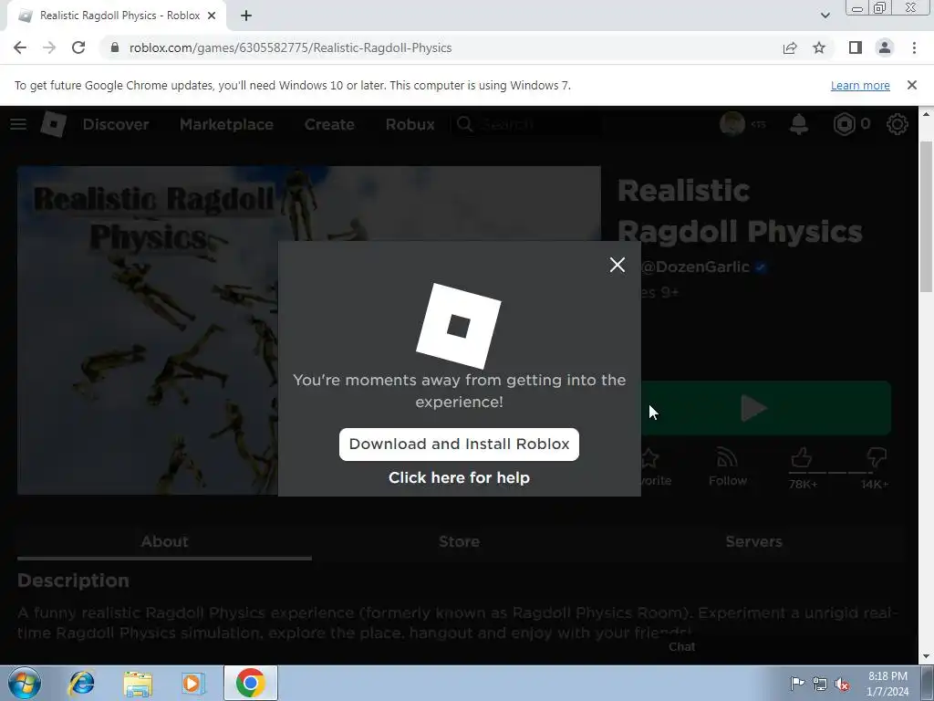Reload the Roblox page
Image resolution: width=934 pixels, height=701 pixels.
78,47
